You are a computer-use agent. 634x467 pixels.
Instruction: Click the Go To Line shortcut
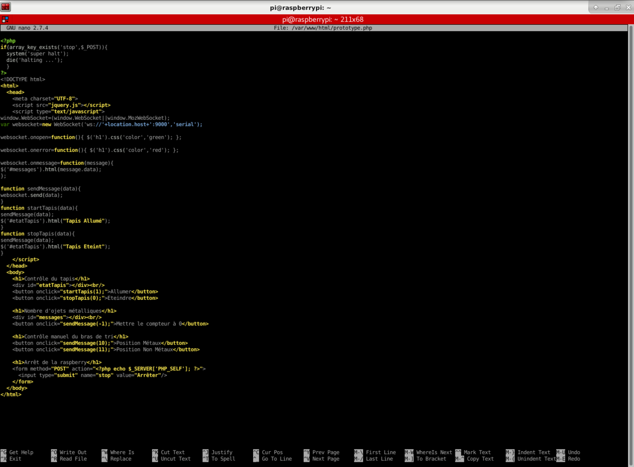pos(277,459)
